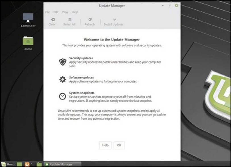Open the file manager folder in taskbar
Image resolution: width=231 pixels, height=167 pixels.
tap(39, 164)
